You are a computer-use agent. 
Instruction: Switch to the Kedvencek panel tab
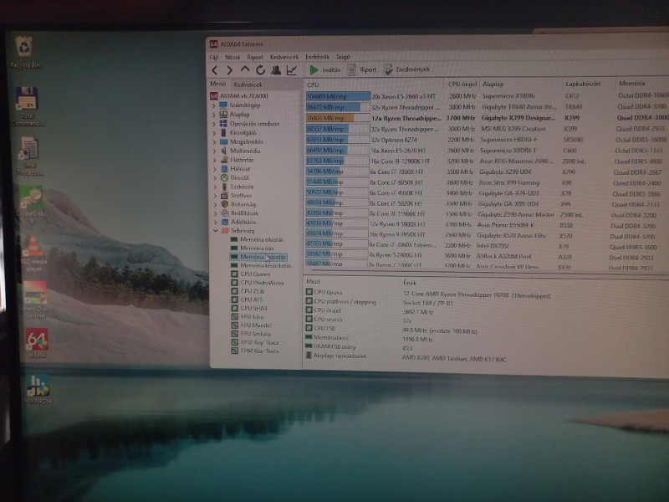tap(248, 85)
